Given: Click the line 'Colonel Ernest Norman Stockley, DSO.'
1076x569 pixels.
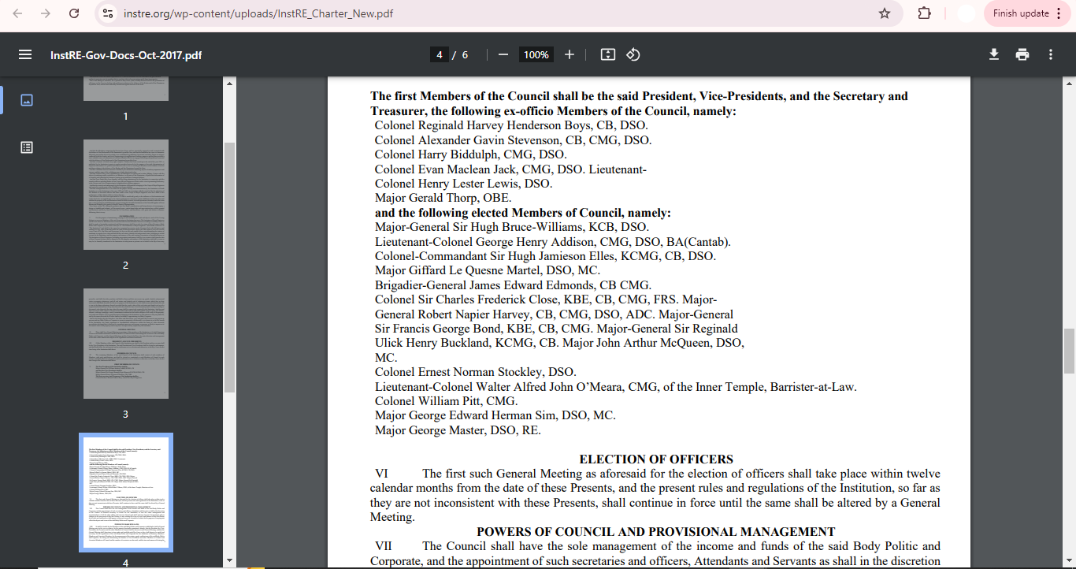Looking at the screenshot, I should point(475,372).
